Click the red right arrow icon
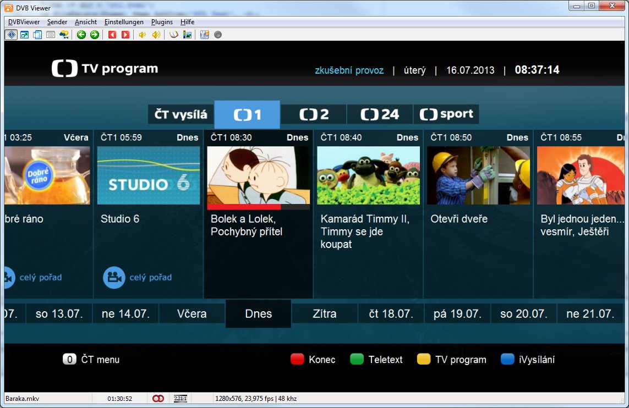This screenshot has width=629, height=408. tap(125, 35)
